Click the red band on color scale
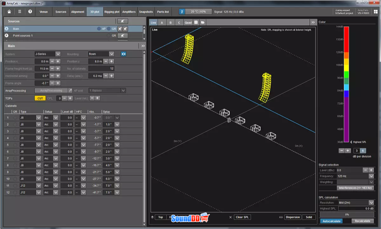This screenshot has height=229, width=381. pyautogui.click(x=346, y=39)
